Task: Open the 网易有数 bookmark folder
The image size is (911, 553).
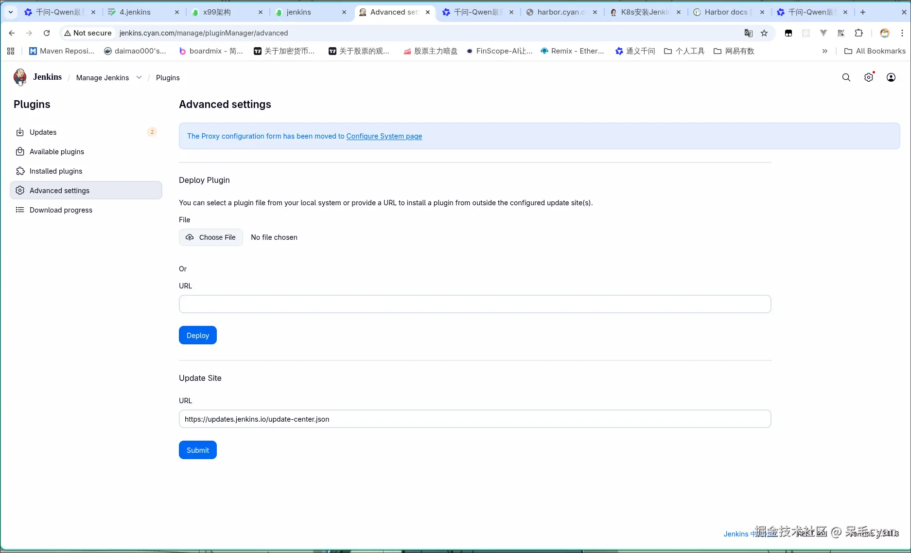Action: pyautogui.click(x=734, y=51)
